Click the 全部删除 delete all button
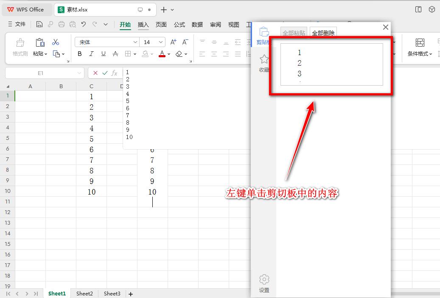Screen dimensions: 440x298 tap(323, 33)
